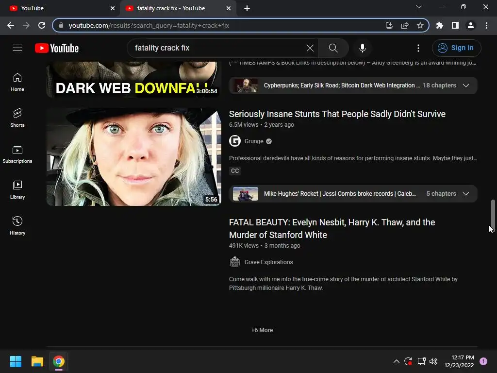Click the Cypherpunks chapter thumbnail
The image size is (497, 373).
click(x=246, y=85)
